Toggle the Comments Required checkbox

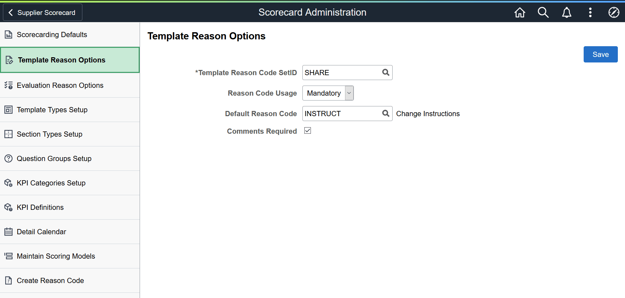pos(307,130)
